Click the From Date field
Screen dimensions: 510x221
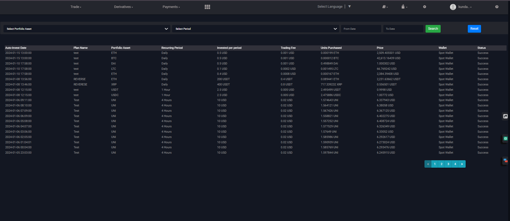(x=361, y=29)
